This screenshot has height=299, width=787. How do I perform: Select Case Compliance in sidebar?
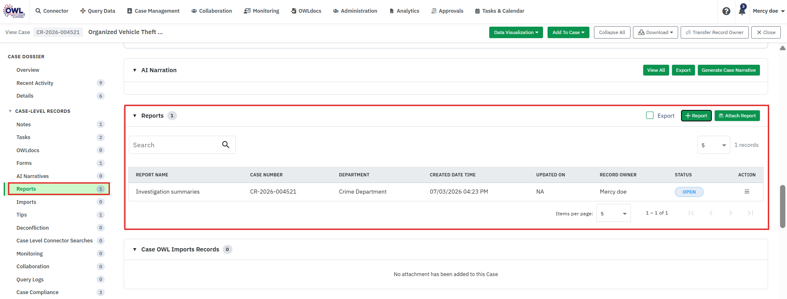(37, 292)
